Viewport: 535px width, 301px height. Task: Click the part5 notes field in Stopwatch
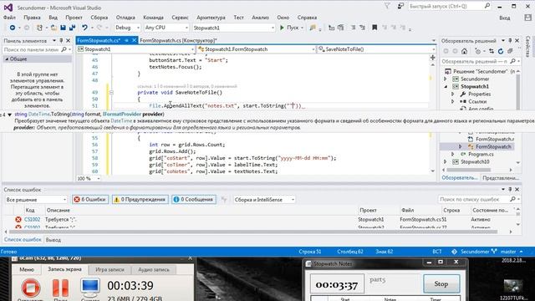pyautogui.click(x=394, y=283)
